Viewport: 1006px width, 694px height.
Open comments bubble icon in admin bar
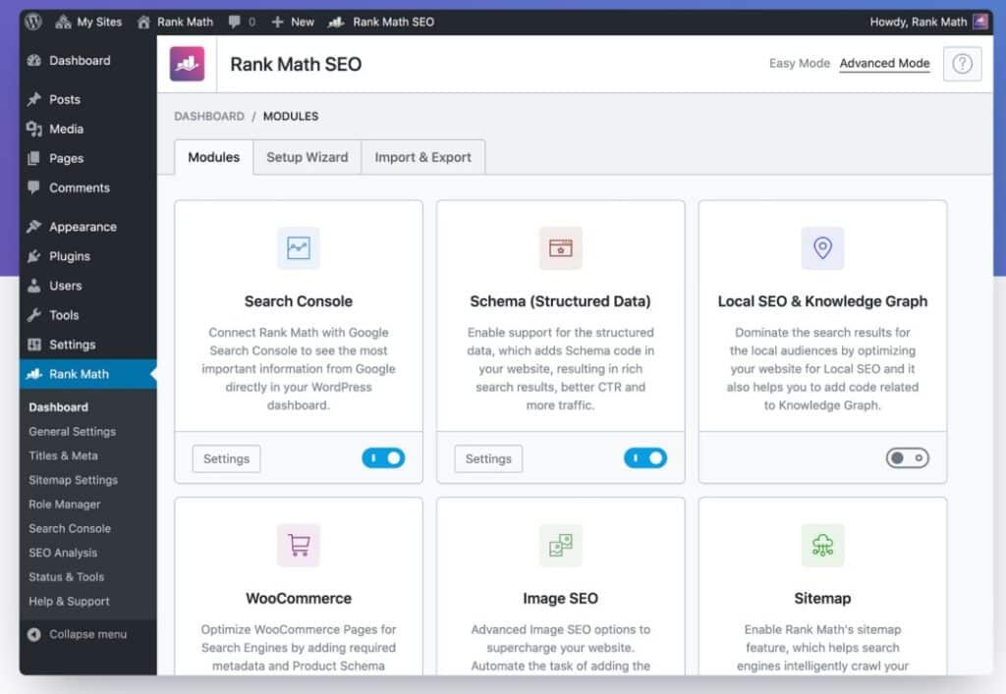[x=235, y=22]
